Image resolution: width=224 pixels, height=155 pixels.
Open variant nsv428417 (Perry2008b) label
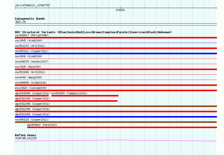click(32, 35)
